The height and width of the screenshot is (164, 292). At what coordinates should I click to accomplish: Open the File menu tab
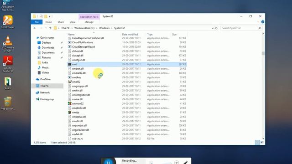36,22
